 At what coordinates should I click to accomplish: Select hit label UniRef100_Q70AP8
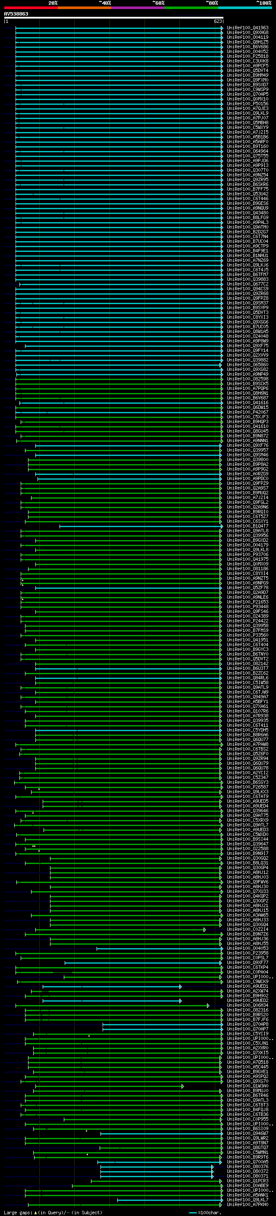tap(248, 1024)
